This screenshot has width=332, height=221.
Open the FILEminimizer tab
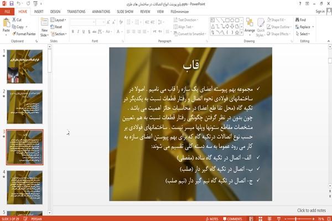pyautogui.click(x=180, y=12)
